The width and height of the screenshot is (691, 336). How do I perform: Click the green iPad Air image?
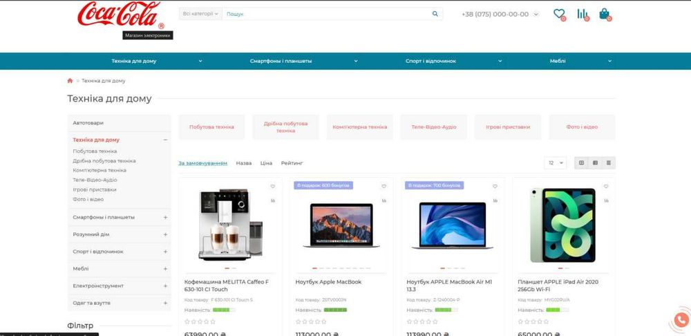tap(562, 225)
